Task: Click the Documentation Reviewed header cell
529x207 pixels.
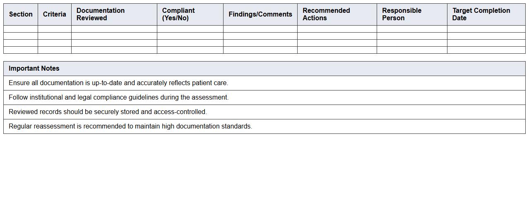Action: tap(101, 14)
